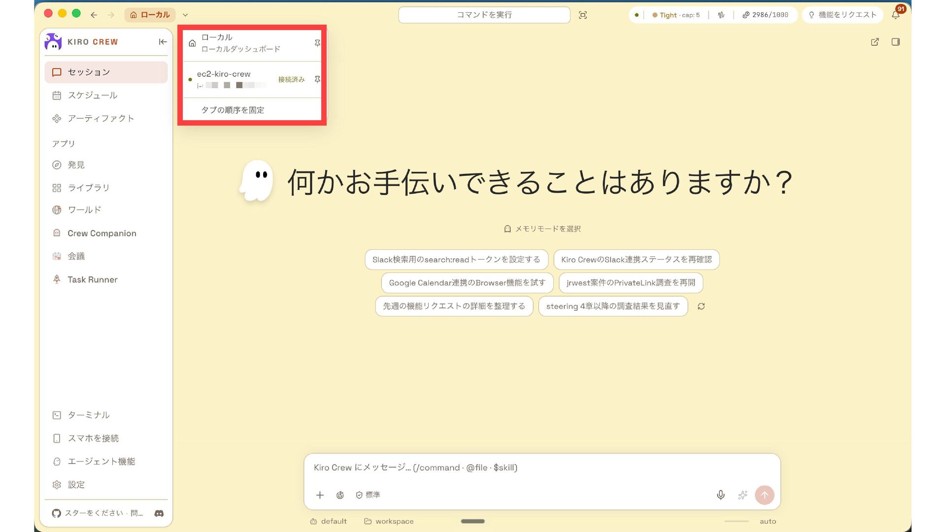
Task: Click the send message arrow button
Action: click(764, 495)
